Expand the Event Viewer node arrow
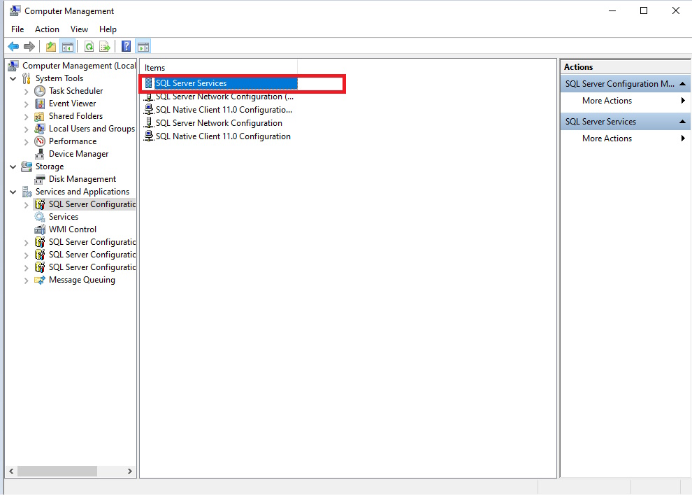This screenshot has height=496, width=692. (x=26, y=104)
